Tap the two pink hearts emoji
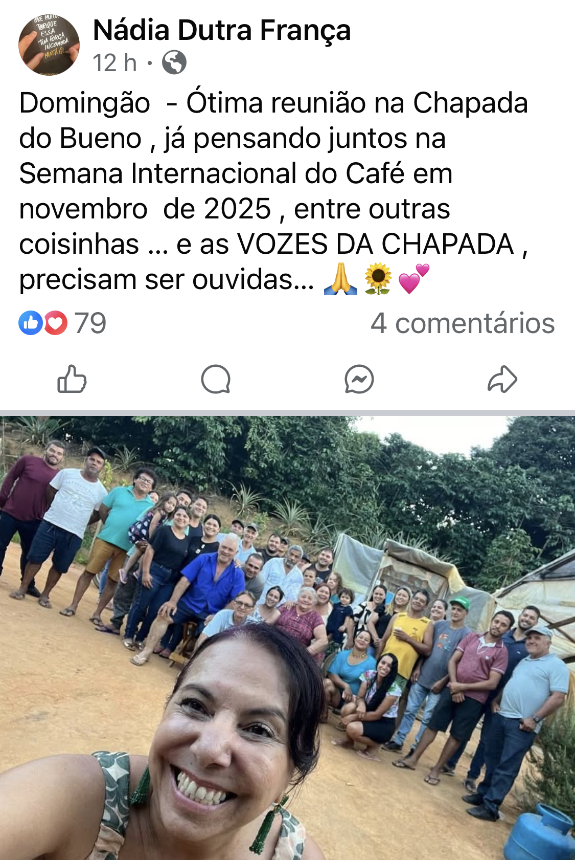The height and width of the screenshot is (860, 575). pos(413,279)
